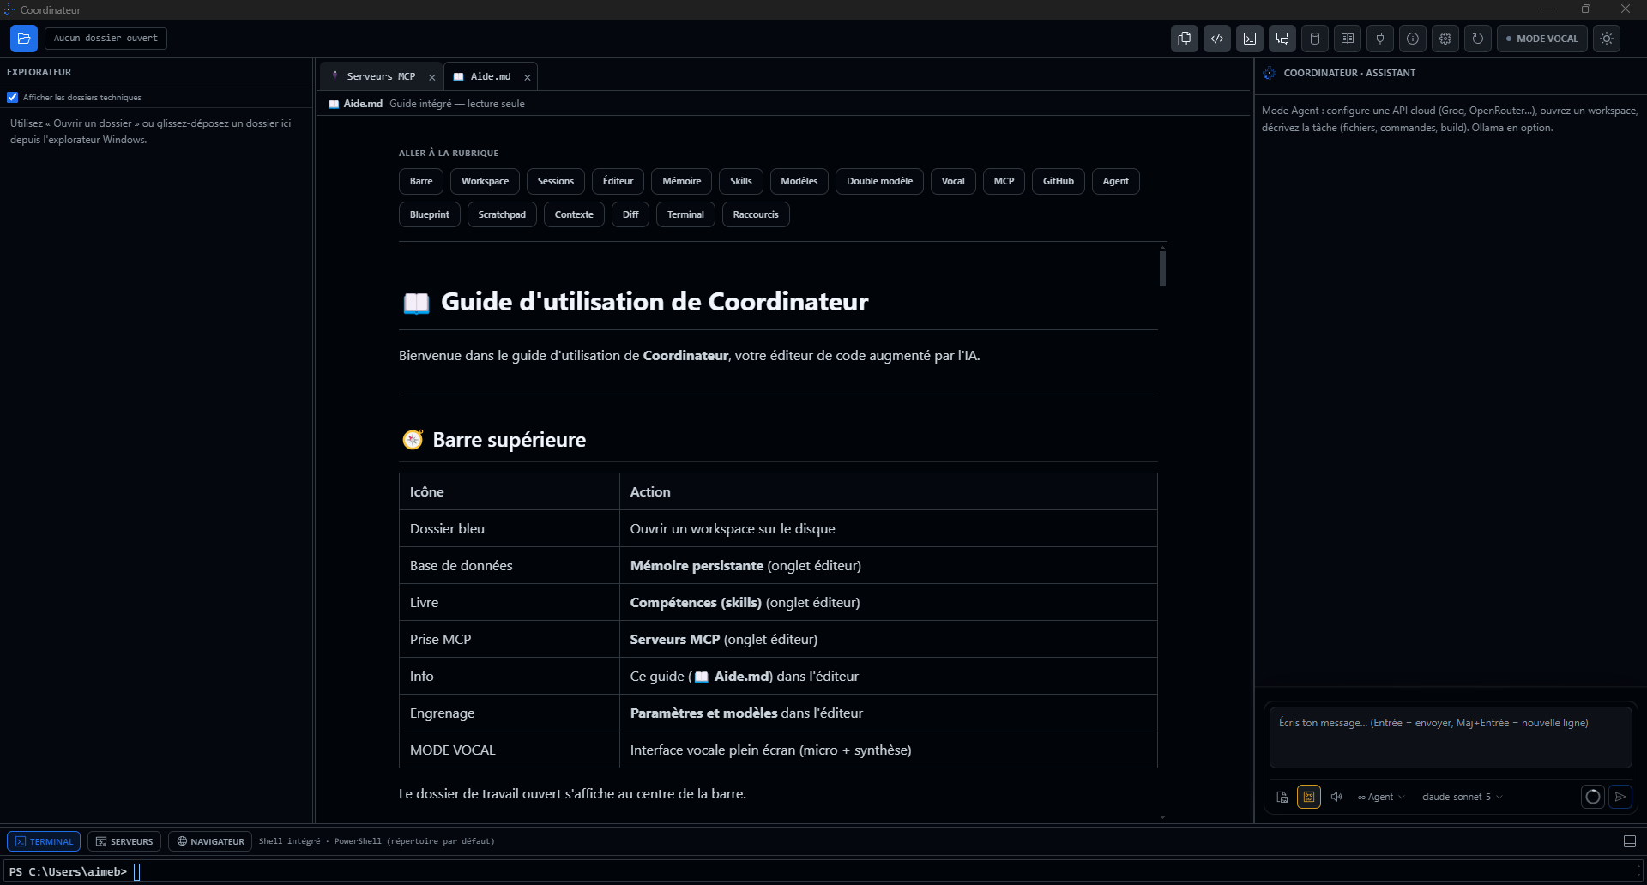Screen dimensions: 1647x885
Task: Jump to the Agent section
Action: [1116, 181]
